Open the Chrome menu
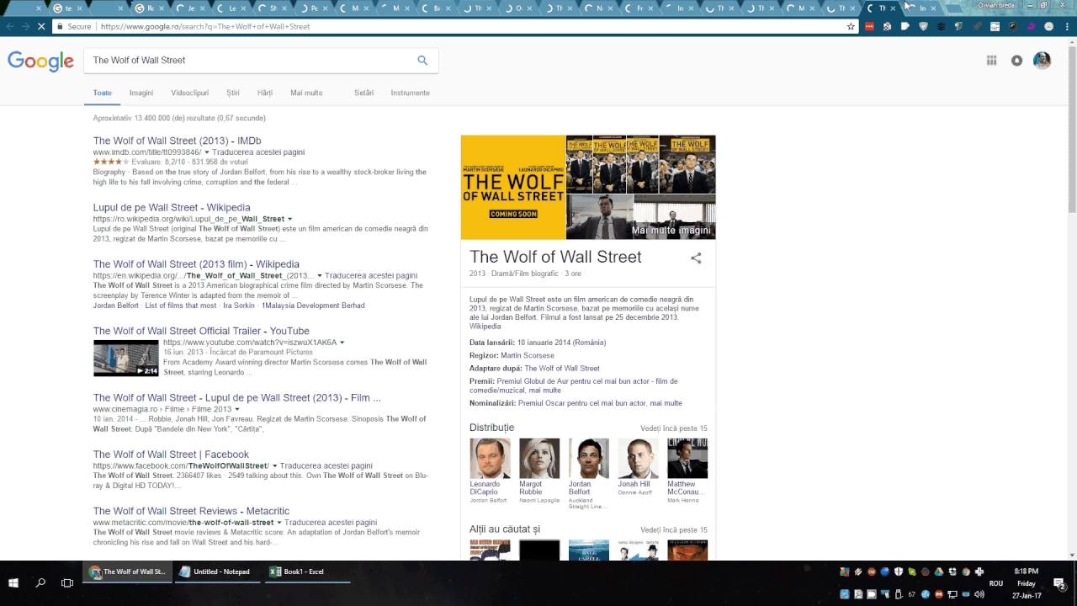The image size is (1077, 606). click(1067, 26)
